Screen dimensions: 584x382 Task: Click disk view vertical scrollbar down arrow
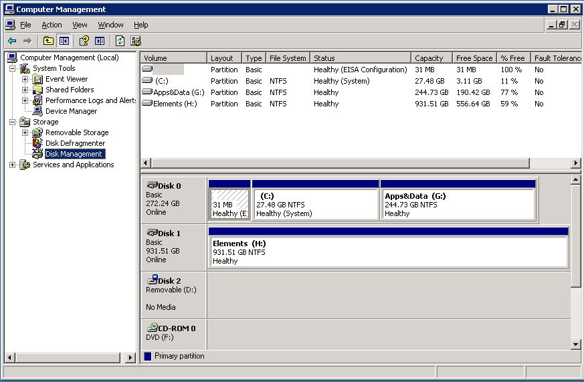575,345
